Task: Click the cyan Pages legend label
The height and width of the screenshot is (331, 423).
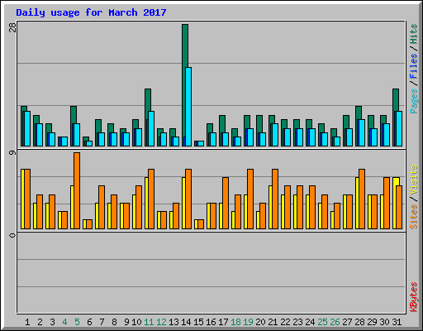Action: 413,101
